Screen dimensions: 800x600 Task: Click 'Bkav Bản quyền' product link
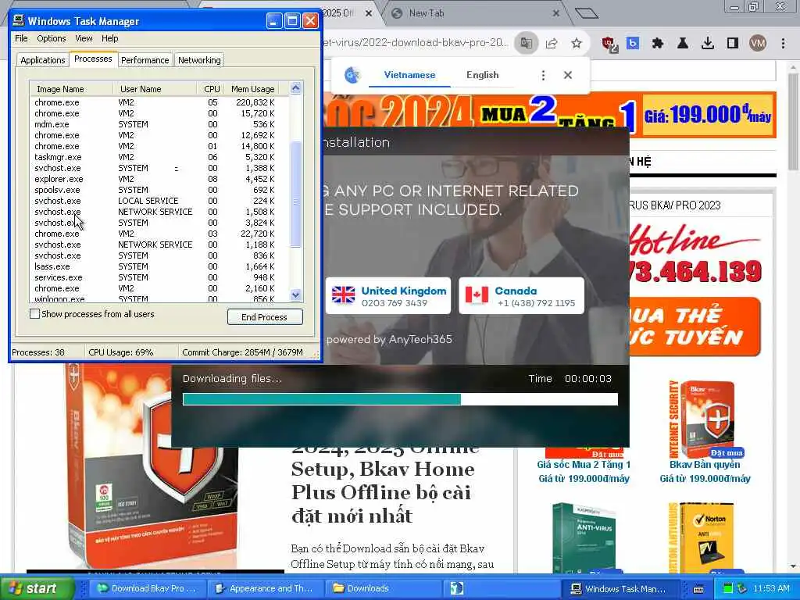[x=705, y=465]
